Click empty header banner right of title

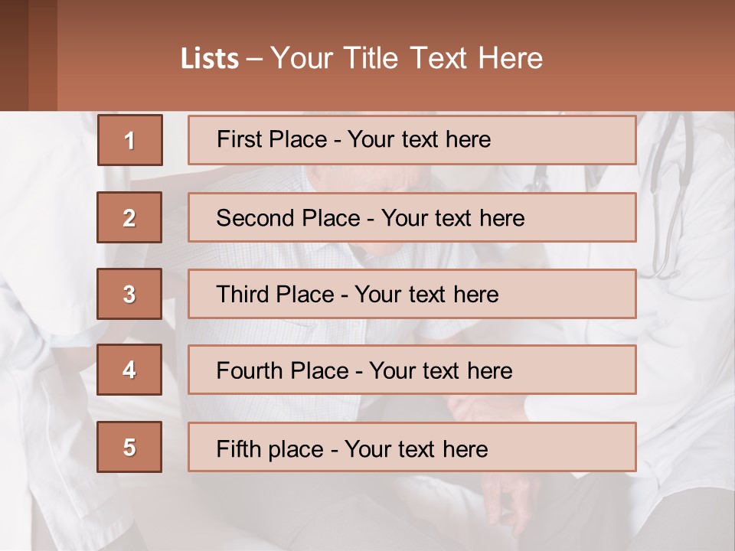(643, 58)
